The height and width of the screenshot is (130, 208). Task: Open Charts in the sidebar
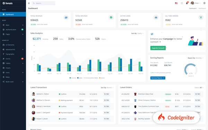[x=13, y=68]
